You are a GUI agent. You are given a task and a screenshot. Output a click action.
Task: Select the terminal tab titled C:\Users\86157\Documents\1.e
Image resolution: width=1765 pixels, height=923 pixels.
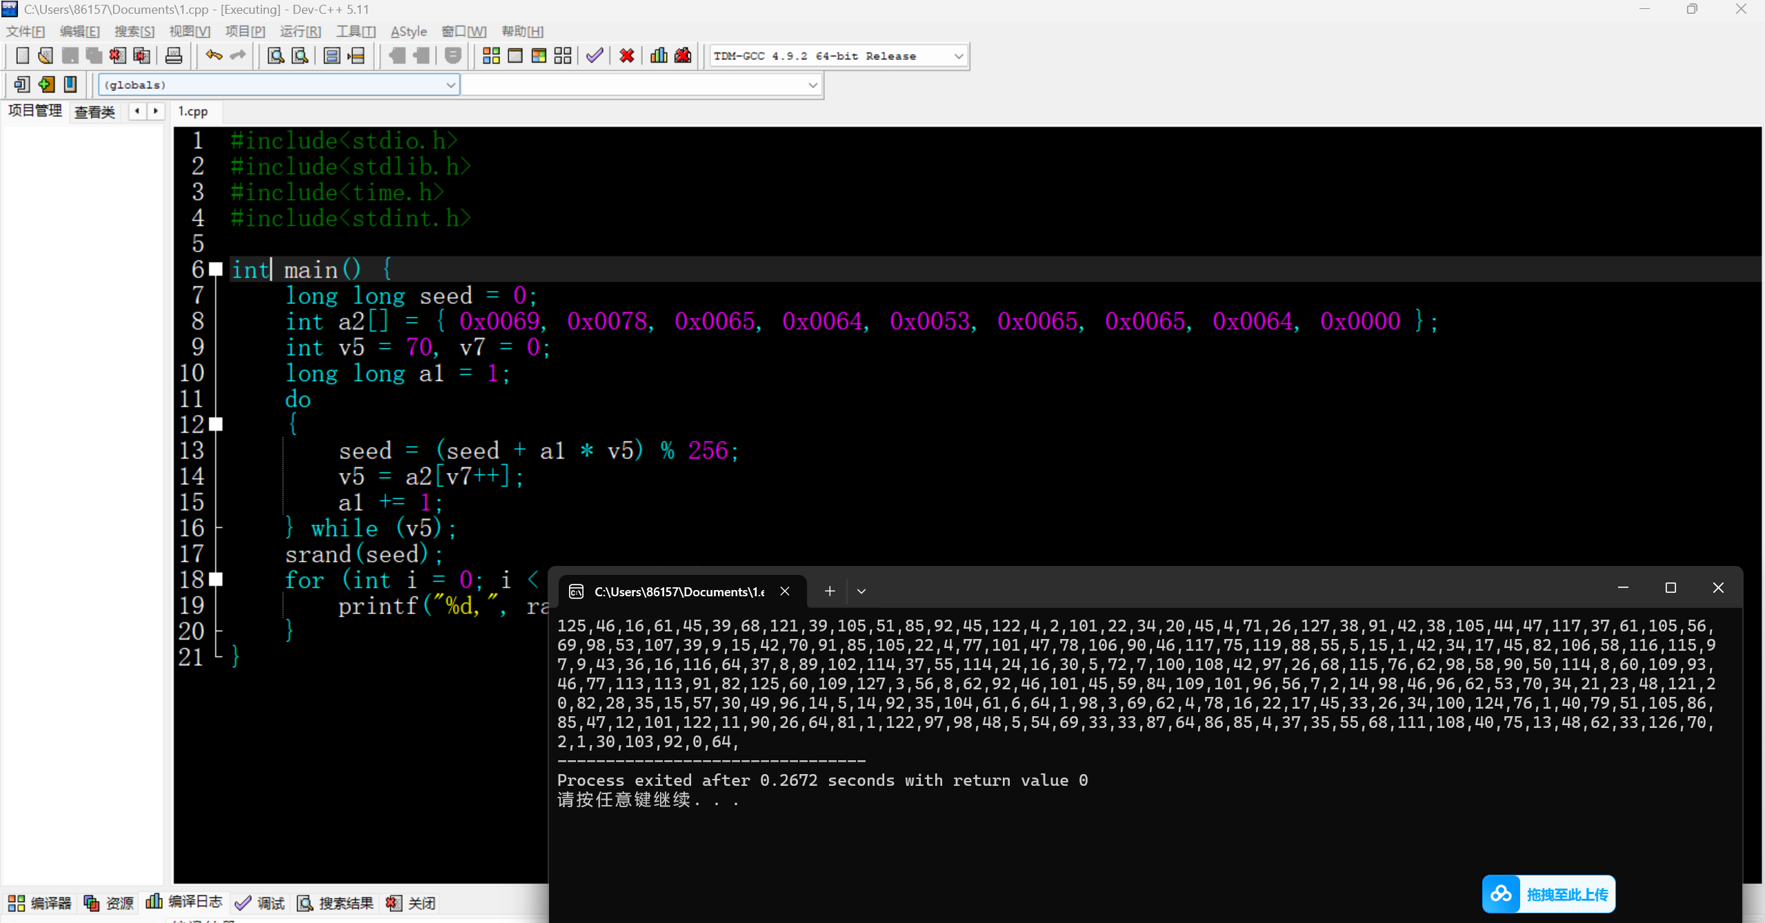click(679, 591)
